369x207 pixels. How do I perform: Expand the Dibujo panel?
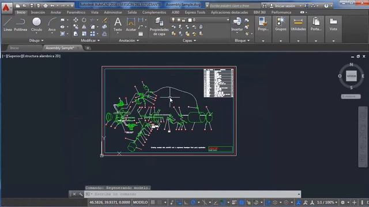tap(36, 41)
